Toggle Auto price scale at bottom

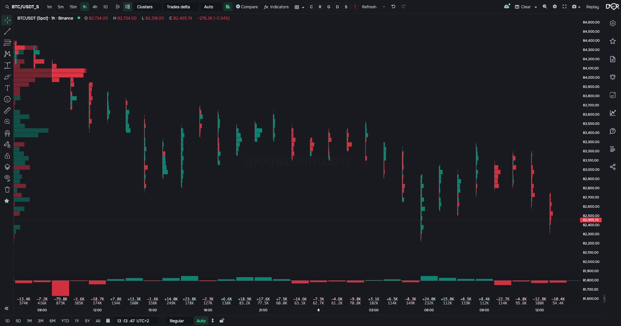point(201,321)
